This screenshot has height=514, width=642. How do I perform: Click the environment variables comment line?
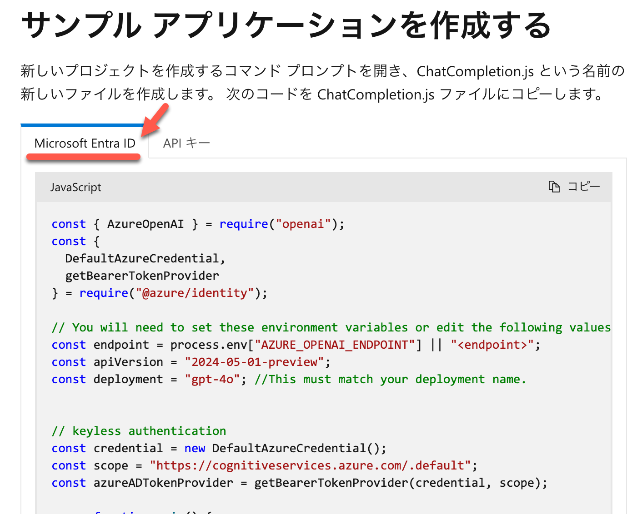(331, 327)
